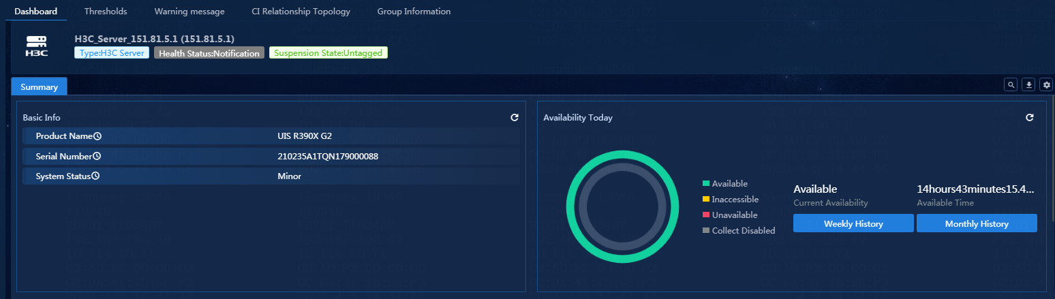Click the red Unavailable legend swatch
This screenshot has width=1055, height=299.
click(x=706, y=215)
